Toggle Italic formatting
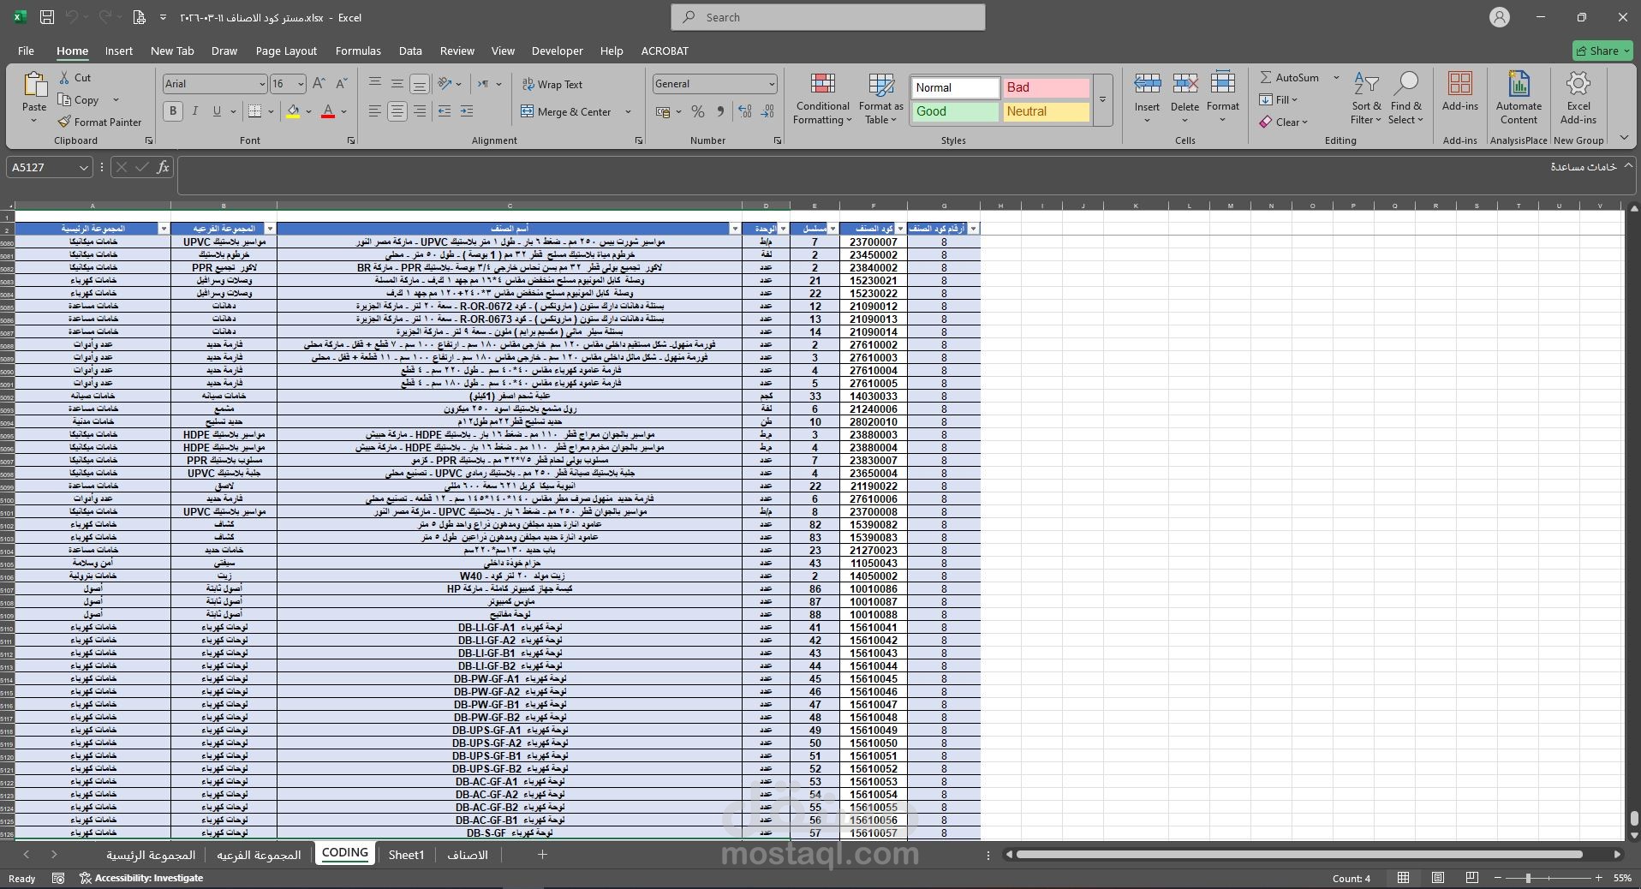This screenshot has width=1641, height=889. click(195, 111)
